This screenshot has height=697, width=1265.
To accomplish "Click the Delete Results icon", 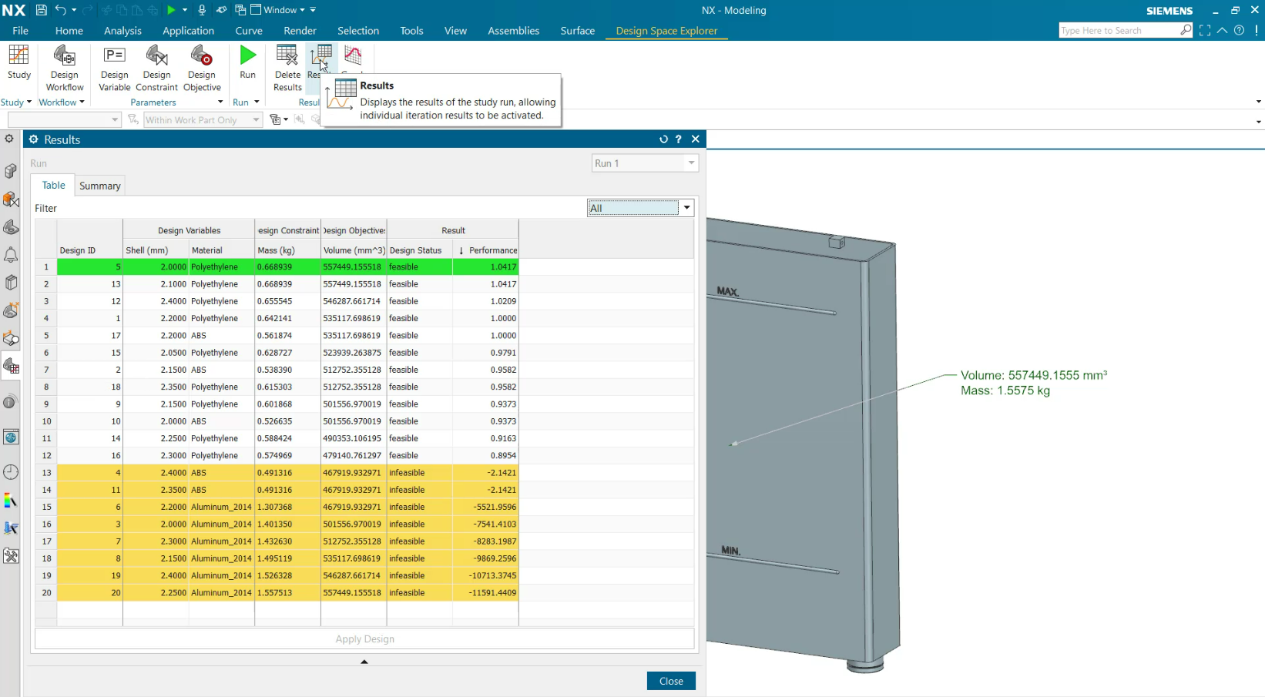I will point(287,68).
